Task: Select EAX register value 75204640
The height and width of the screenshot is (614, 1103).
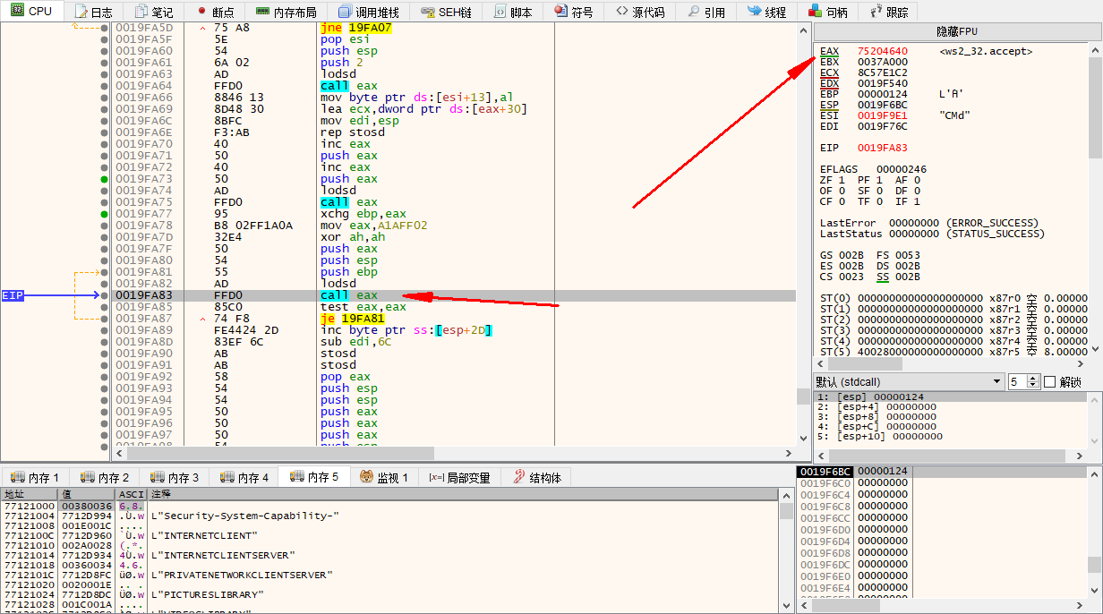Action: click(x=882, y=51)
